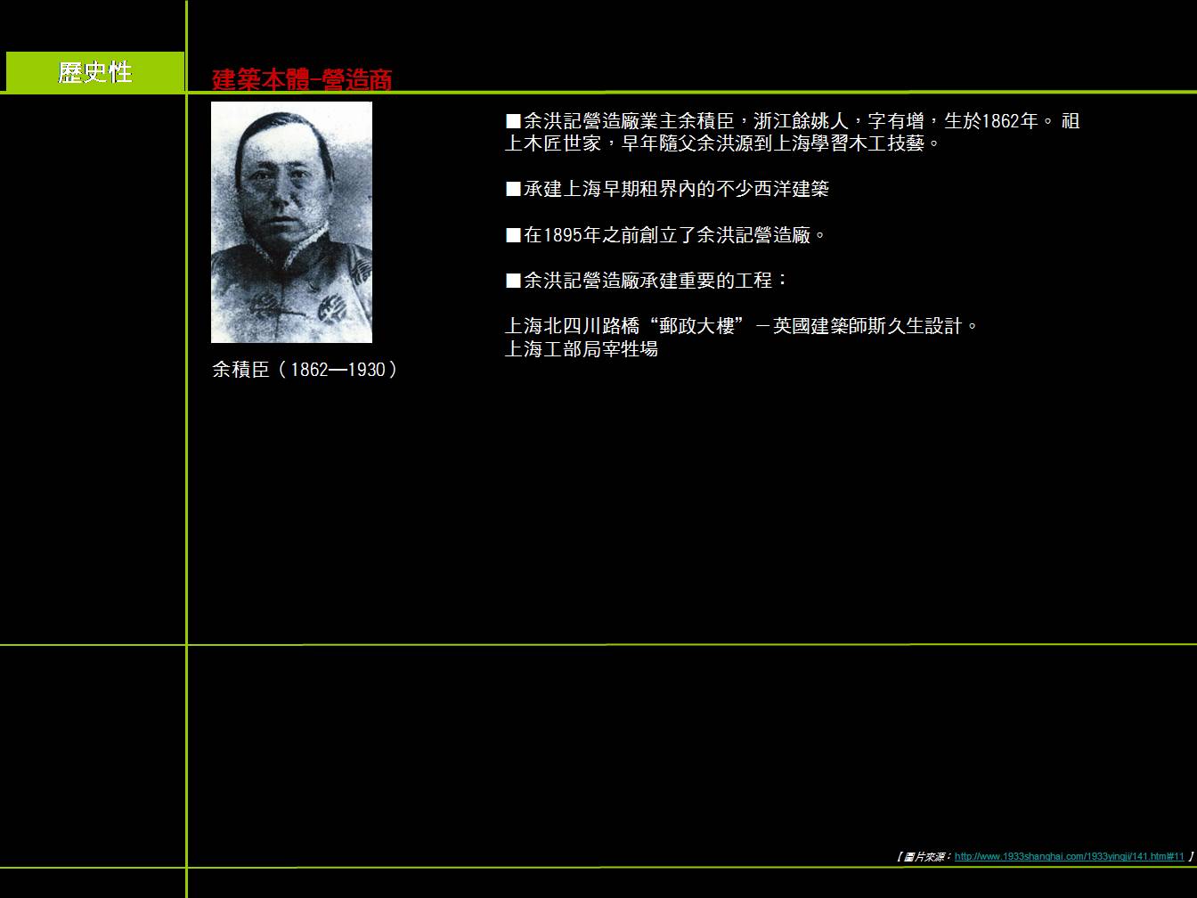The image size is (1197, 898).
Task: Click the square bullet before 余洪記營造廠業主余積臣
Action: (x=513, y=121)
